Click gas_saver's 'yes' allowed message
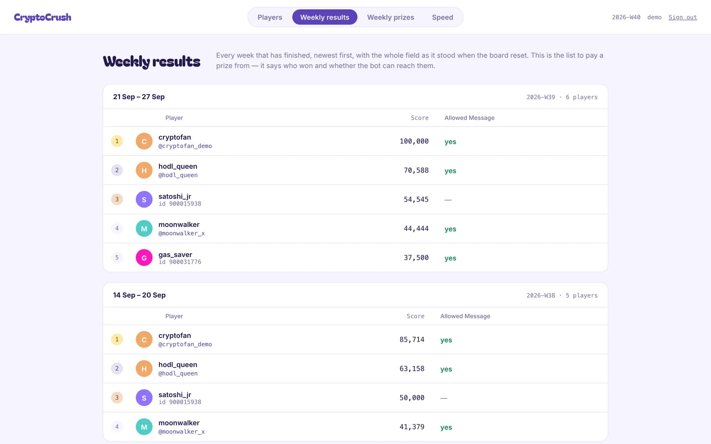This screenshot has height=444, width=711. tap(450, 258)
